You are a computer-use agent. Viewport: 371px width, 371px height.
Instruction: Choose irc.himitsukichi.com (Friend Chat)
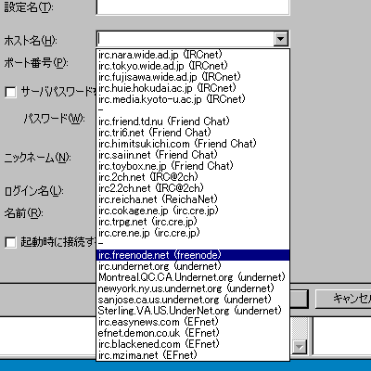(193, 144)
